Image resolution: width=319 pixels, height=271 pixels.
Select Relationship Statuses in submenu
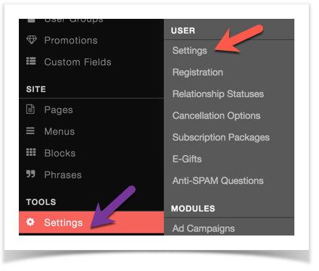coord(218,94)
